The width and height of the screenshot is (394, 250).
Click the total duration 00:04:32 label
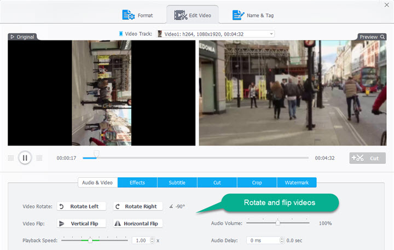click(325, 158)
